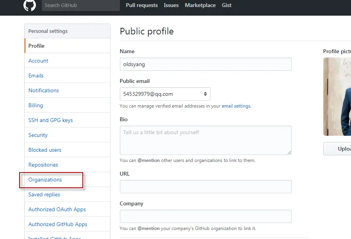Open Billing settings

36,105
